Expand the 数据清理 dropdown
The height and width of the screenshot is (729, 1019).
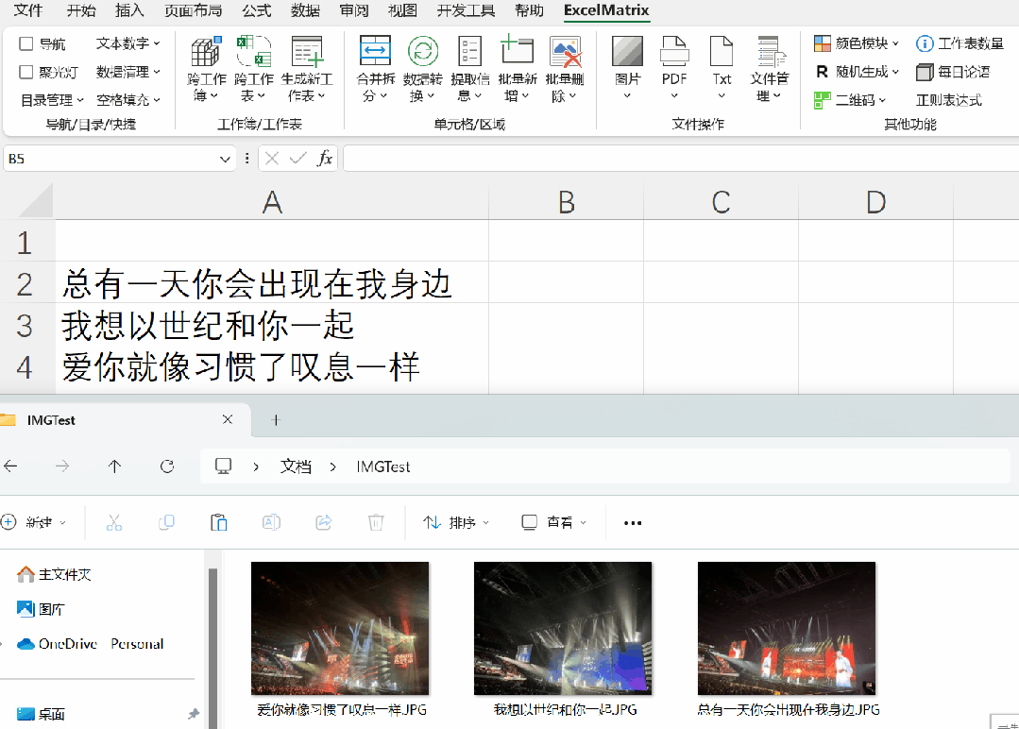(128, 72)
